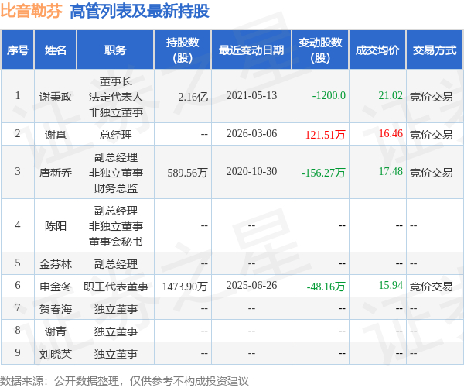Click the name 唐新乔
Screen dimensions: 464x388
(x=56, y=173)
